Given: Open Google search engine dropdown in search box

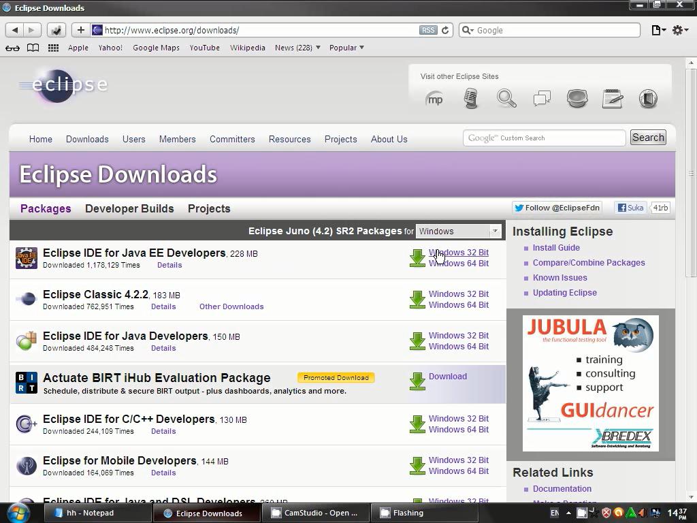Looking at the screenshot, I should [467, 30].
